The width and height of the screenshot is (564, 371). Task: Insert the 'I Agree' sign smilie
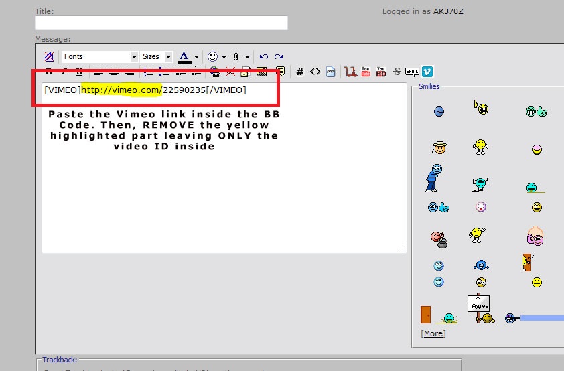481,309
